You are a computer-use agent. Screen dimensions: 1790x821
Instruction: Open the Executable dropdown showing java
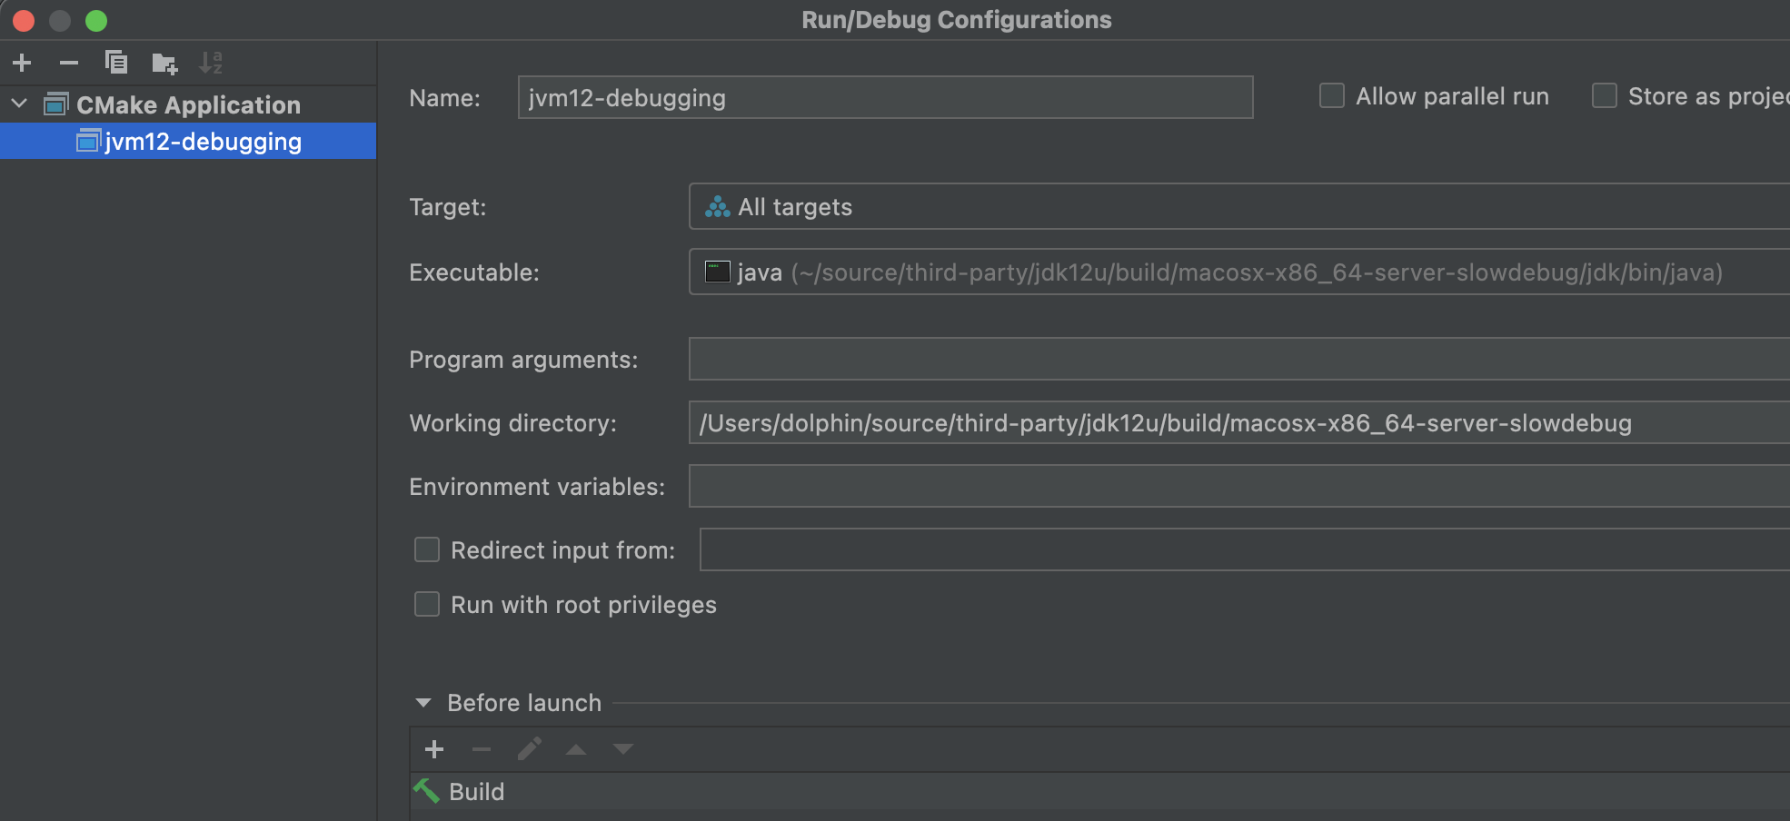point(1236,272)
